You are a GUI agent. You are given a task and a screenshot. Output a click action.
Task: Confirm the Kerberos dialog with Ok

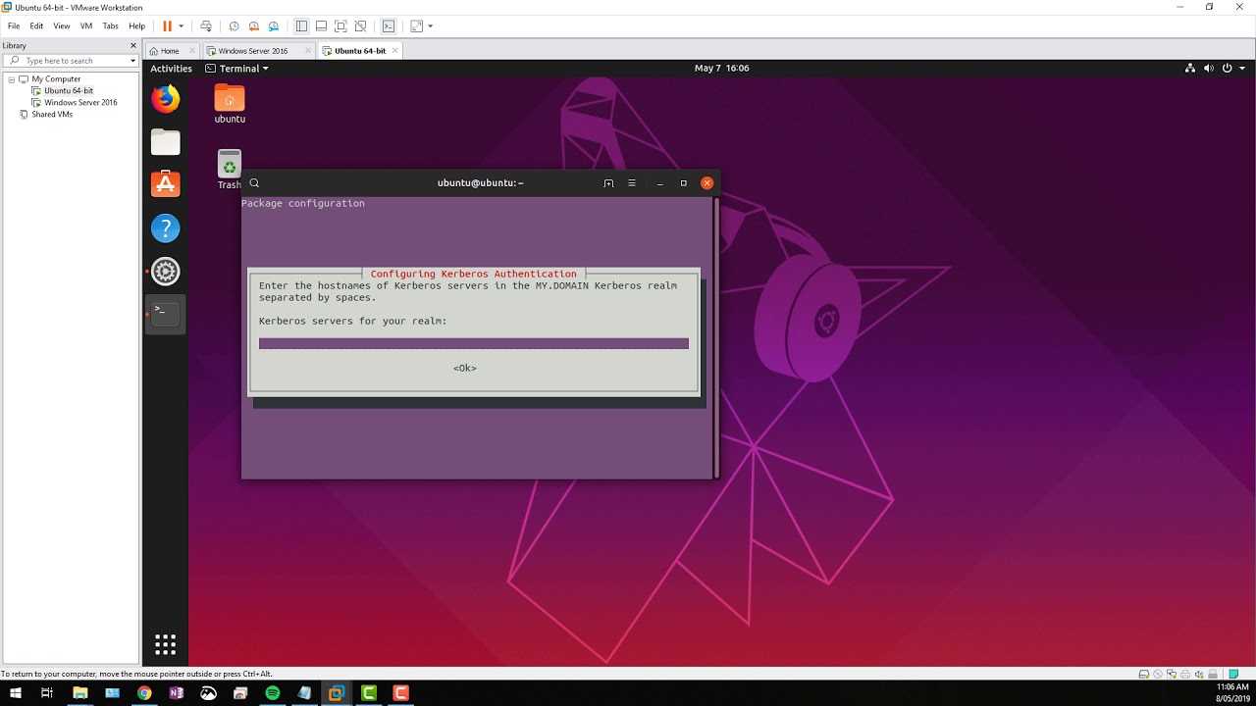point(465,369)
